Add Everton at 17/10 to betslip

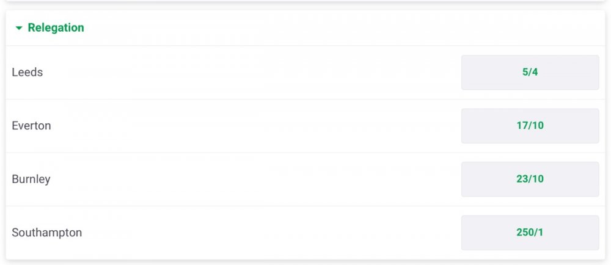(x=530, y=126)
